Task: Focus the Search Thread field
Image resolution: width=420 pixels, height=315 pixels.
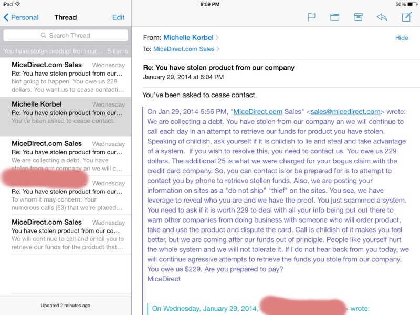Action: (x=66, y=35)
